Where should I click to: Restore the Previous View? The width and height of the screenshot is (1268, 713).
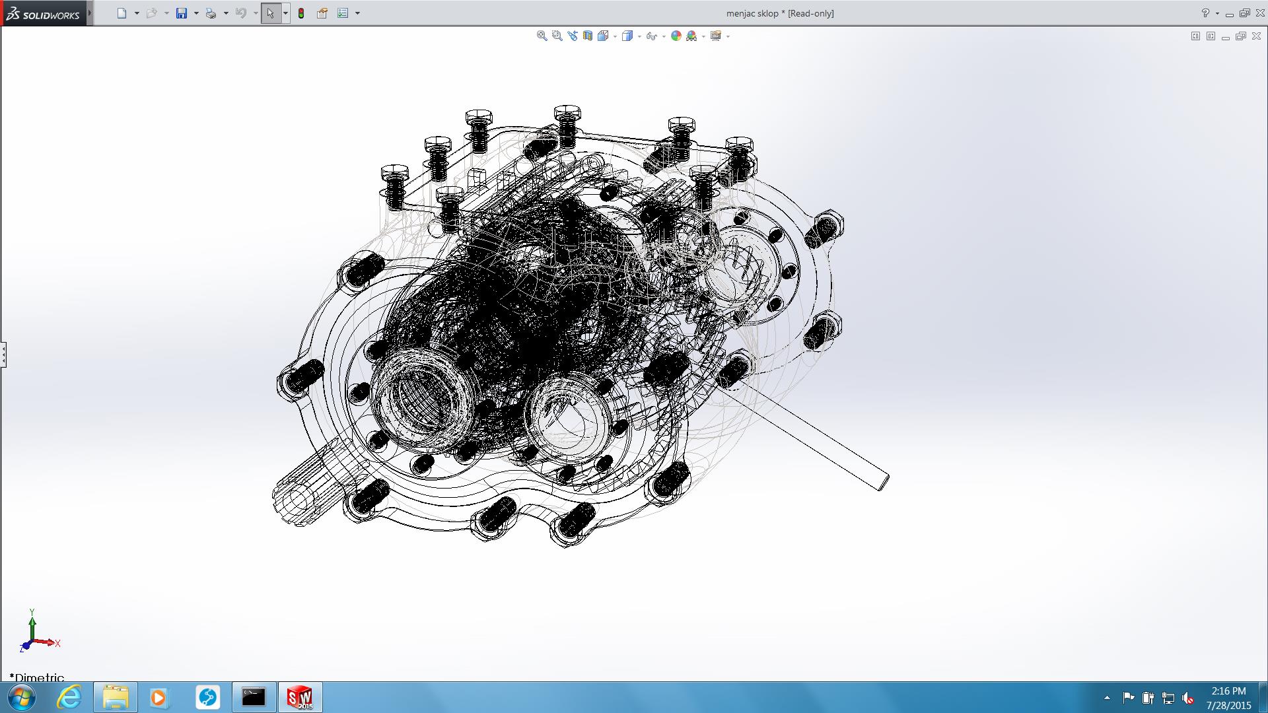pos(572,36)
